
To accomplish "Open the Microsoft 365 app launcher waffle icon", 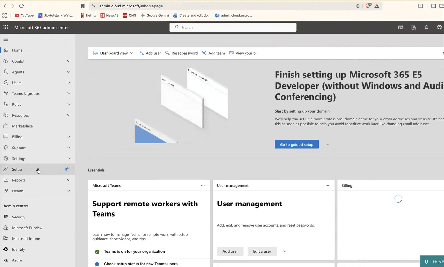I will point(5,27).
